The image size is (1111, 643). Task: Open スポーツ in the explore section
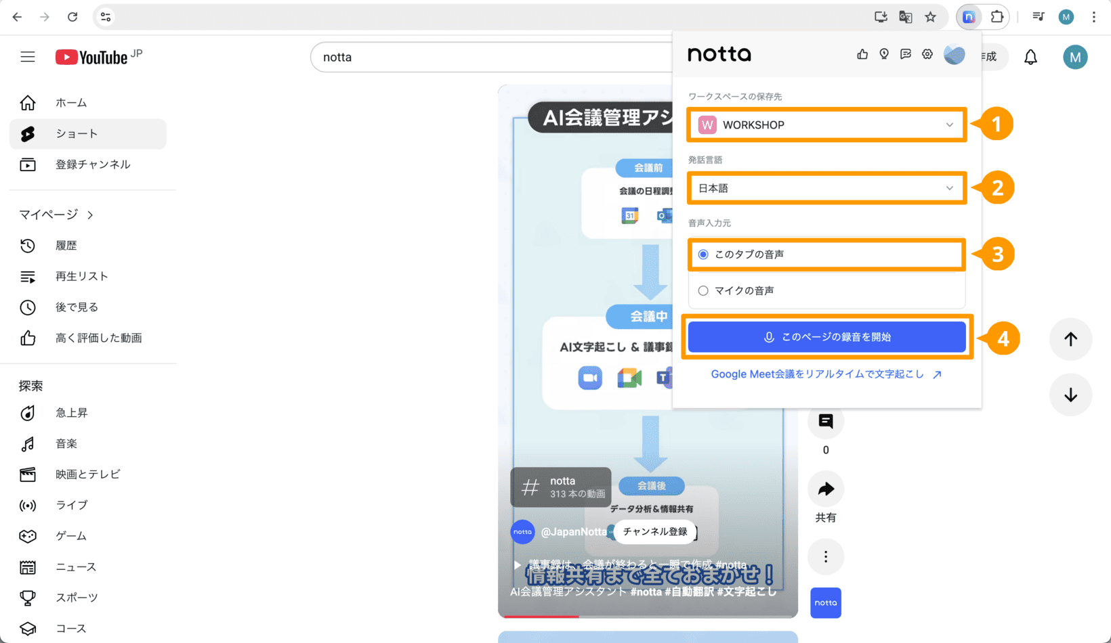(88, 598)
